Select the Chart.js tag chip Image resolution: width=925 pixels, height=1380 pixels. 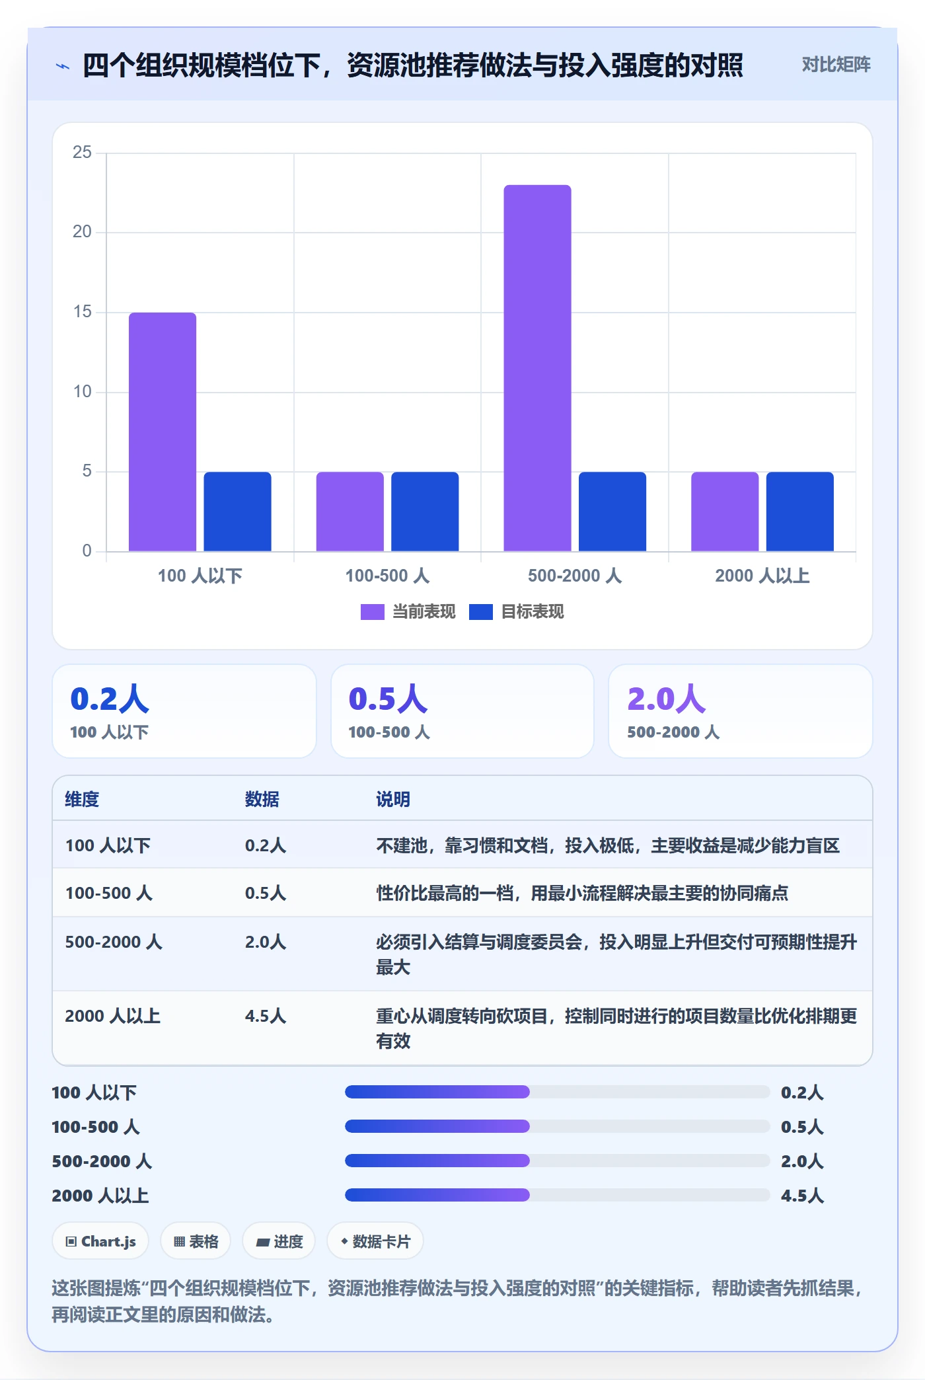[x=100, y=1241]
